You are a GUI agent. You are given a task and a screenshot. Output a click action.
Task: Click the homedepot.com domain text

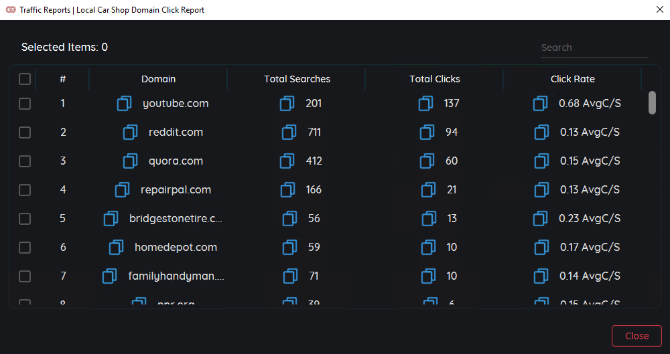point(176,247)
